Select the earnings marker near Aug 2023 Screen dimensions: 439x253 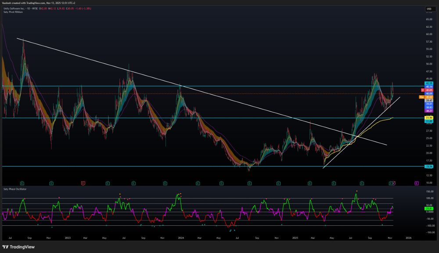tap(133, 183)
